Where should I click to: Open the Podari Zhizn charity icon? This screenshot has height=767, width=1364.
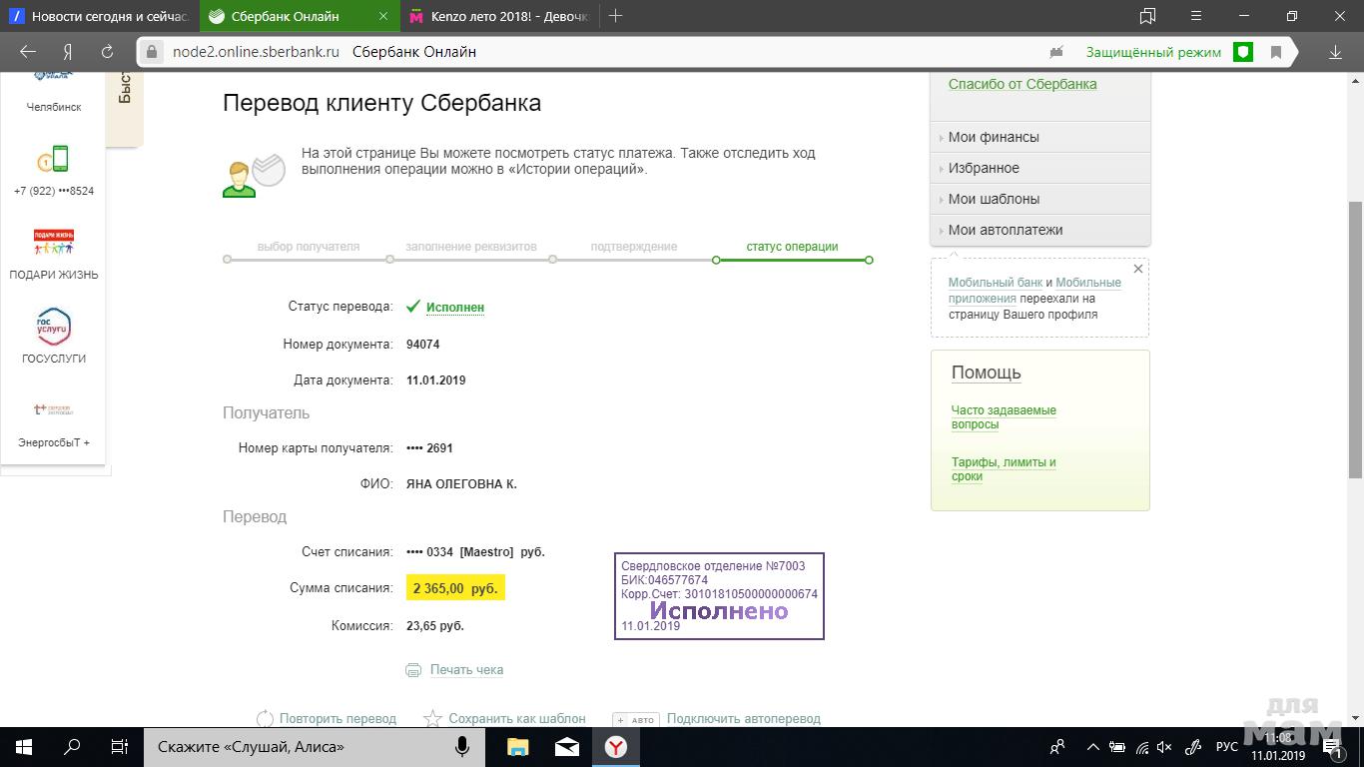(x=54, y=243)
